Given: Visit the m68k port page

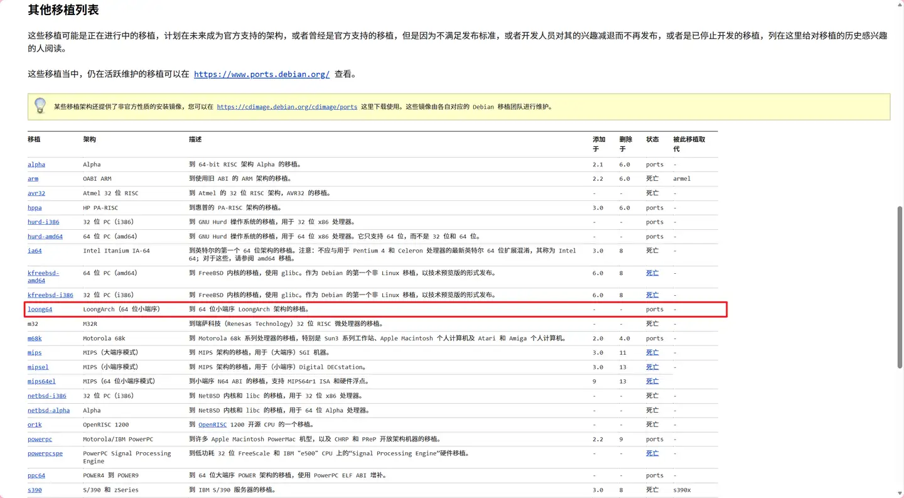Looking at the screenshot, I should click(35, 338).
